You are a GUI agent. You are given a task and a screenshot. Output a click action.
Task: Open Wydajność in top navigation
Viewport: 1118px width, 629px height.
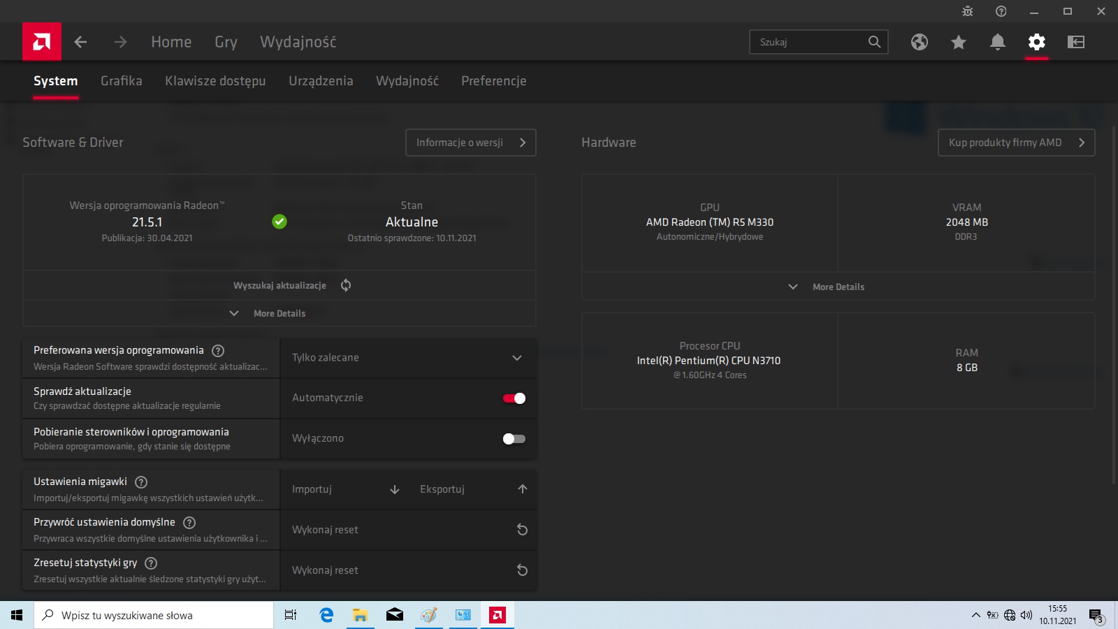298,42
